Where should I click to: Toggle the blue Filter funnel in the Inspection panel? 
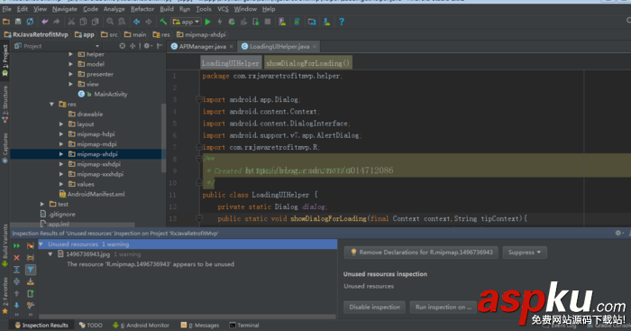click(x=30, y=270)
